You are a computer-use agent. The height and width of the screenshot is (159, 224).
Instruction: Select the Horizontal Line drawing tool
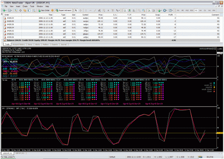pos(90,10)
